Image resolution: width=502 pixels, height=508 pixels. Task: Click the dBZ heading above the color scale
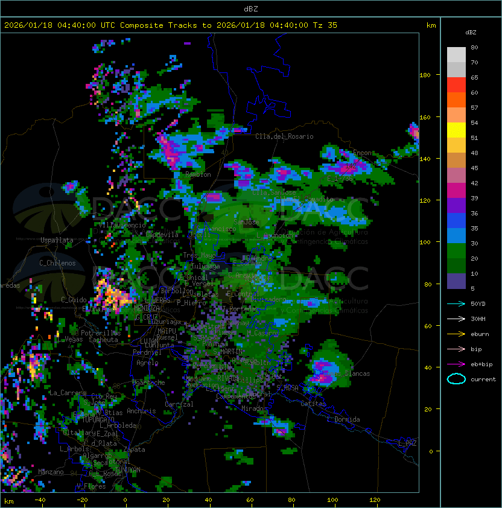coord(471,33)
